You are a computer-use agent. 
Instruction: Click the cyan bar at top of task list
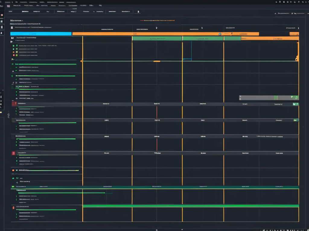(x=41, y=34)
